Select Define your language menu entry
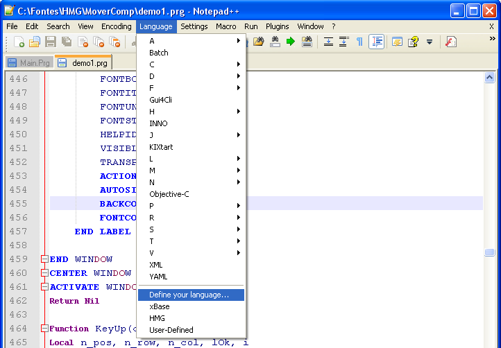The height and width of the screenshot is (348, 501). point(189,295)
